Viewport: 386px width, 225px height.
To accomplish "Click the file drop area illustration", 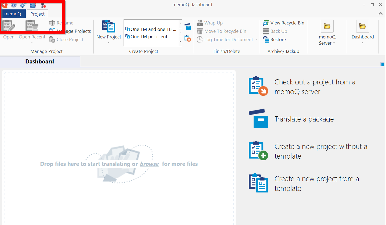I will [119, 164].
